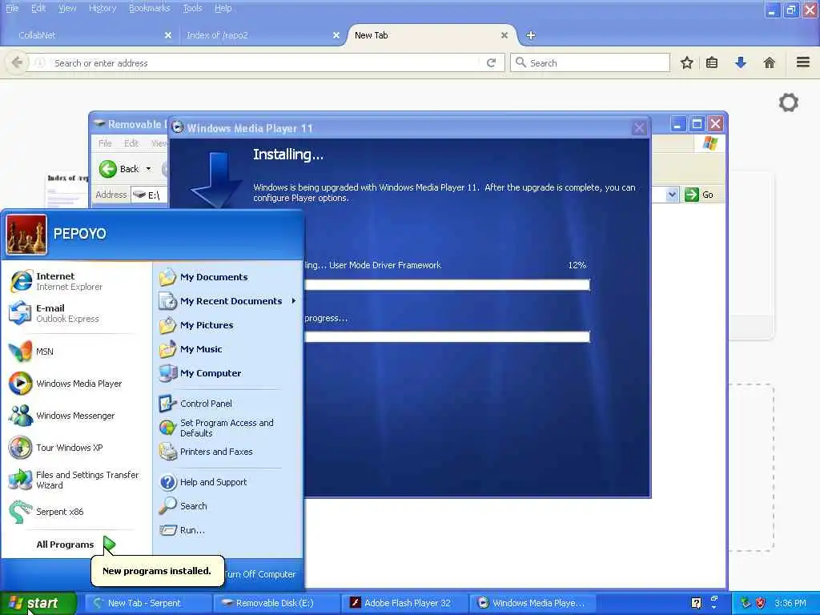Click the help question-mark tray icon
This screenshot has width=820, height=615.
(x=696, y=603)
